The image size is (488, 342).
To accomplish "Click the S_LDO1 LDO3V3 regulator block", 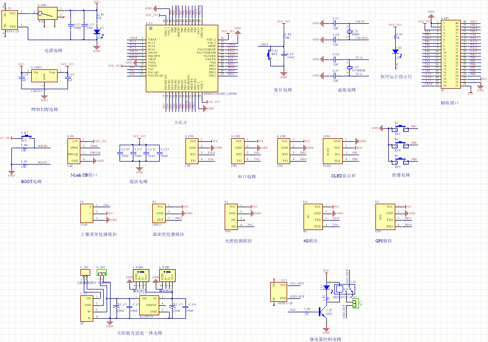I will click(44, 76).
